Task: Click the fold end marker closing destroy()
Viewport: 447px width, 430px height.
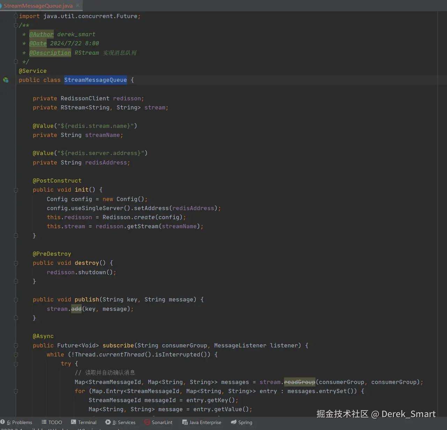Action: [x=16, y=281]
